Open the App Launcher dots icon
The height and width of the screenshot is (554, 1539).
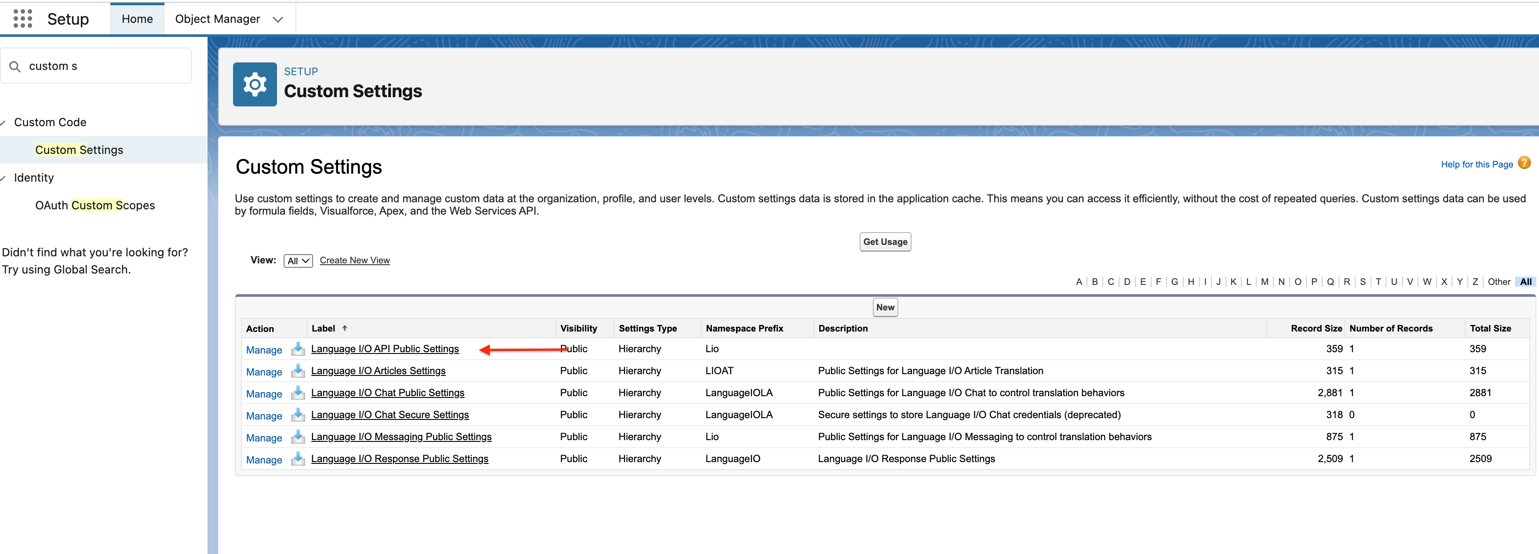22,18
